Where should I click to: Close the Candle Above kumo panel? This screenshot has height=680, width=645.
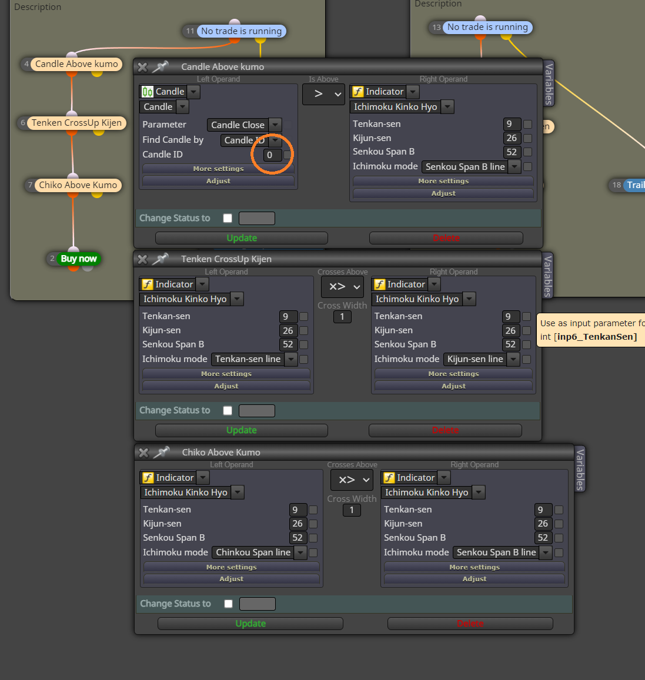coord(142,67)
